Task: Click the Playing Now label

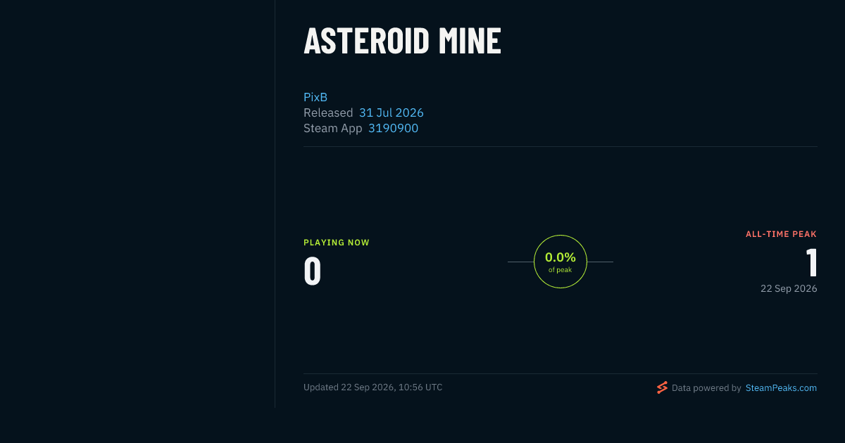Action: 337,243
